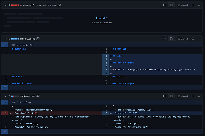Show source diff view for CHANGELOG.md
Viewport: 205px width, 136px height.
(x=164, y=39)
